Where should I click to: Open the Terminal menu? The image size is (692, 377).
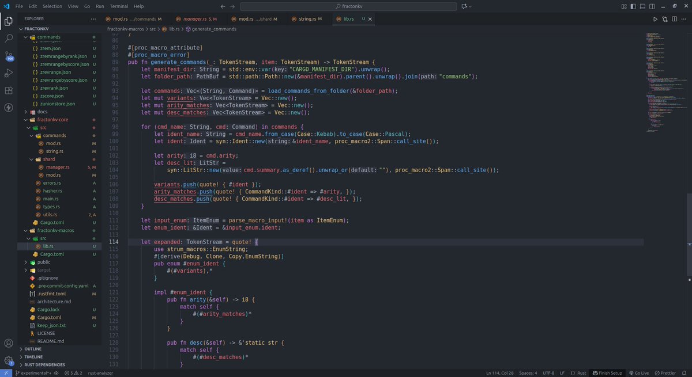(x=119, y=6)
